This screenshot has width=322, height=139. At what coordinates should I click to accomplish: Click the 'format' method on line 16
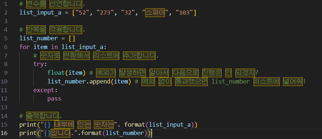92,133
